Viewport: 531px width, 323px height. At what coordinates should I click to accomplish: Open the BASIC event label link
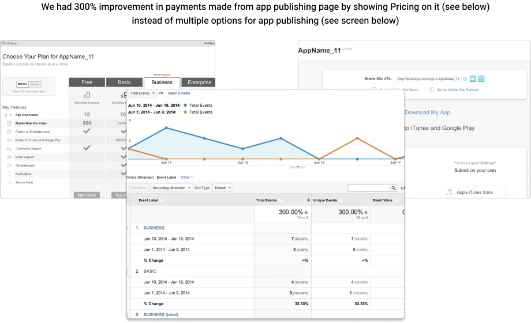(149, 271)
